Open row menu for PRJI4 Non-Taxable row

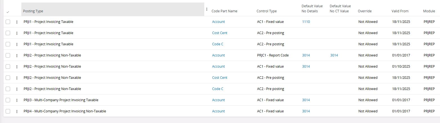tap(17, 111)
